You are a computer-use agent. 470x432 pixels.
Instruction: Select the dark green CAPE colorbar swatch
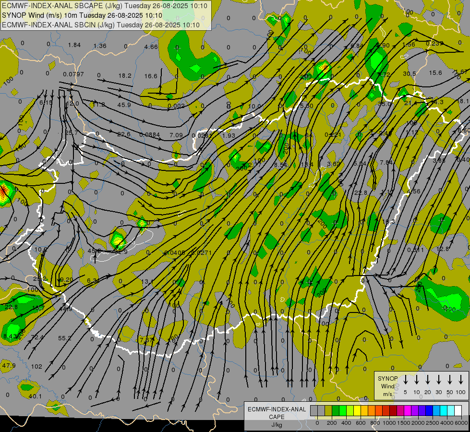coord(336,410)
